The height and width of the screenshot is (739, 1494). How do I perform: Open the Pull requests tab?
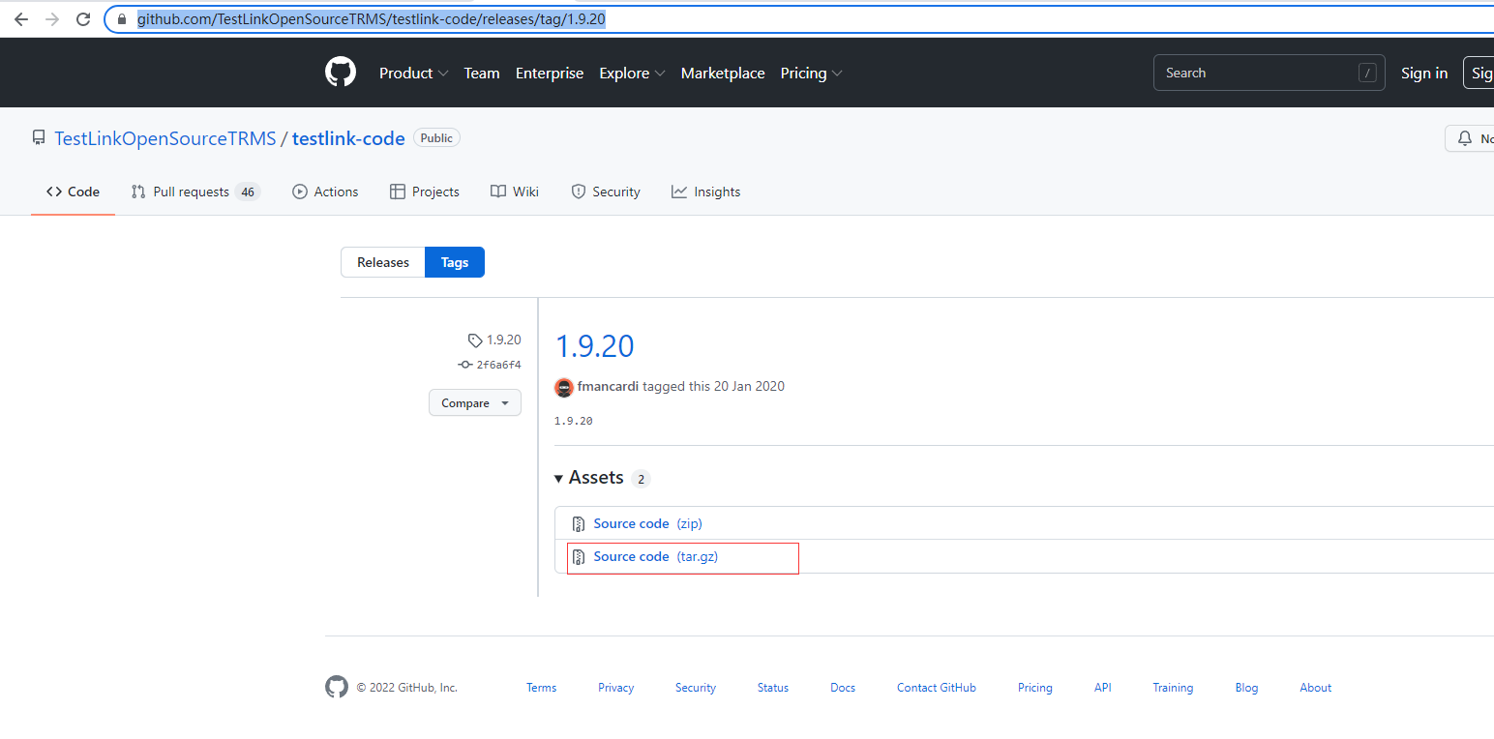click(x=195, y=192)
